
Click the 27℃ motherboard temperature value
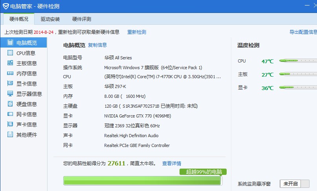(268, 75)
